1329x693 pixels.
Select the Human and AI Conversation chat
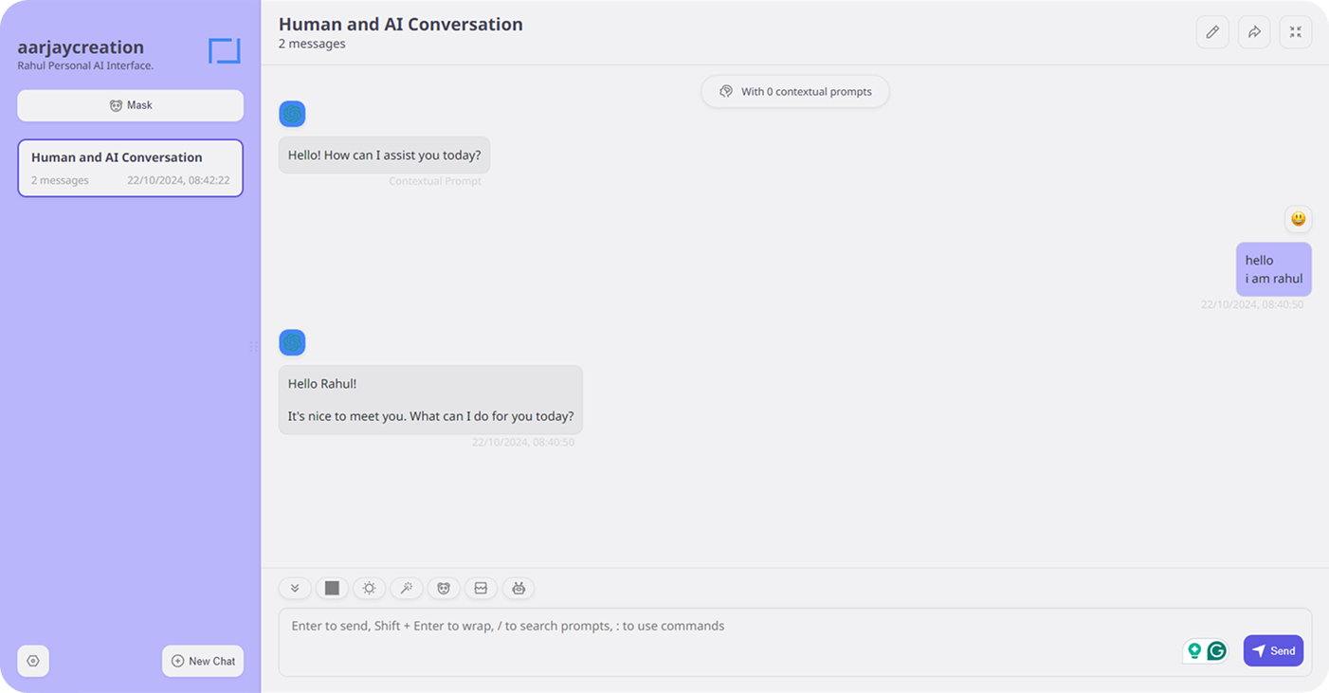tap(130, 168)
